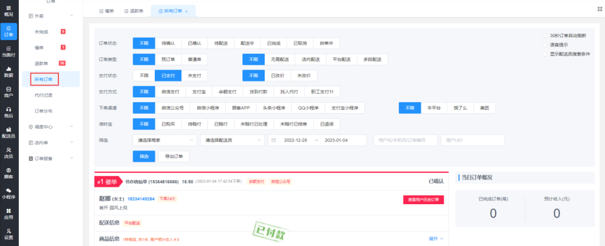Open the 小程序 mini-program icon
This screenshot has width=605, height=246.
[9, 193]
